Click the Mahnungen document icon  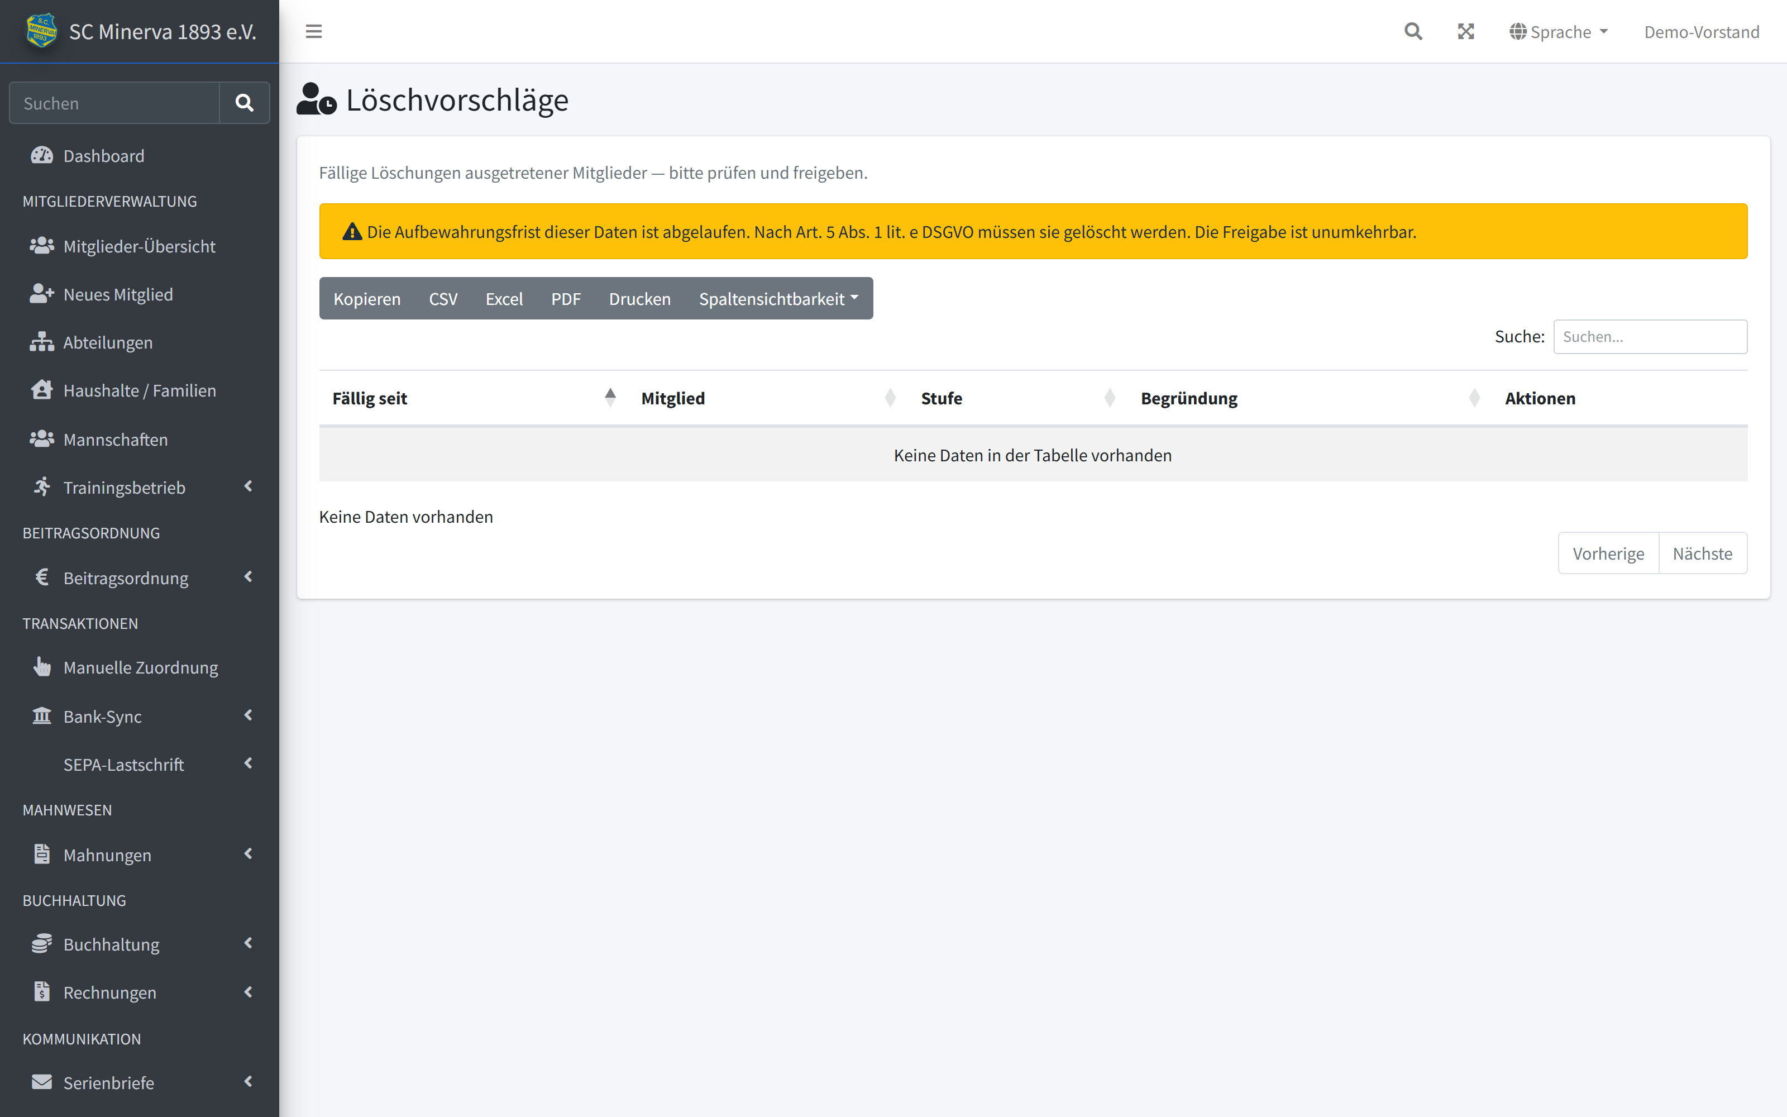42,854
